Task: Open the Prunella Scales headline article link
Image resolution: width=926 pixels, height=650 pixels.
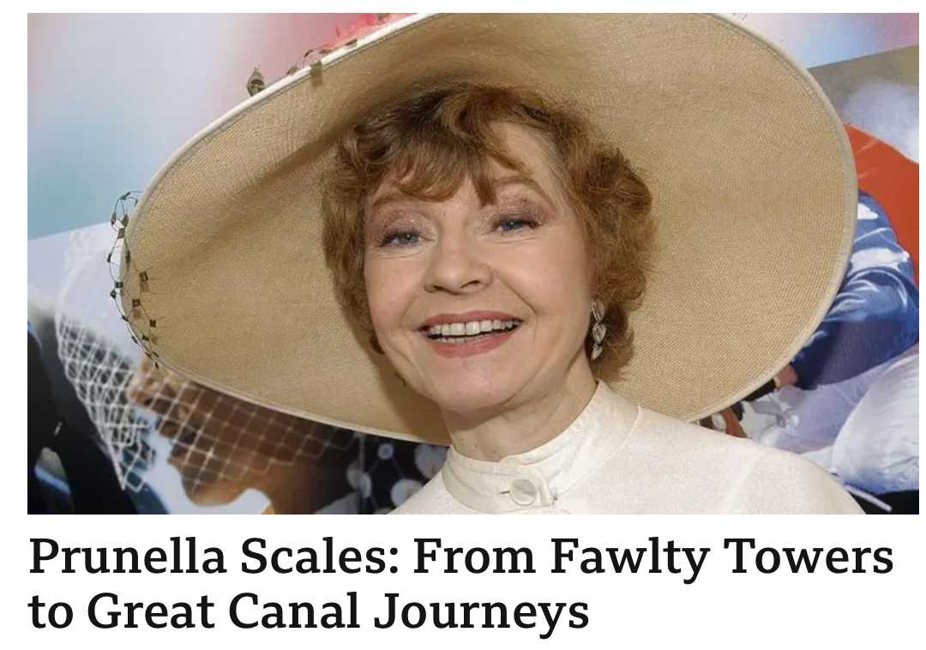Action: (460, 583)
